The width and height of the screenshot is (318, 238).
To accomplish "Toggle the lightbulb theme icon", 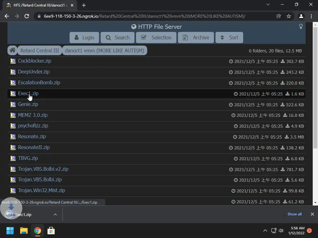I will pyautogui.click(x=301, y=27).
